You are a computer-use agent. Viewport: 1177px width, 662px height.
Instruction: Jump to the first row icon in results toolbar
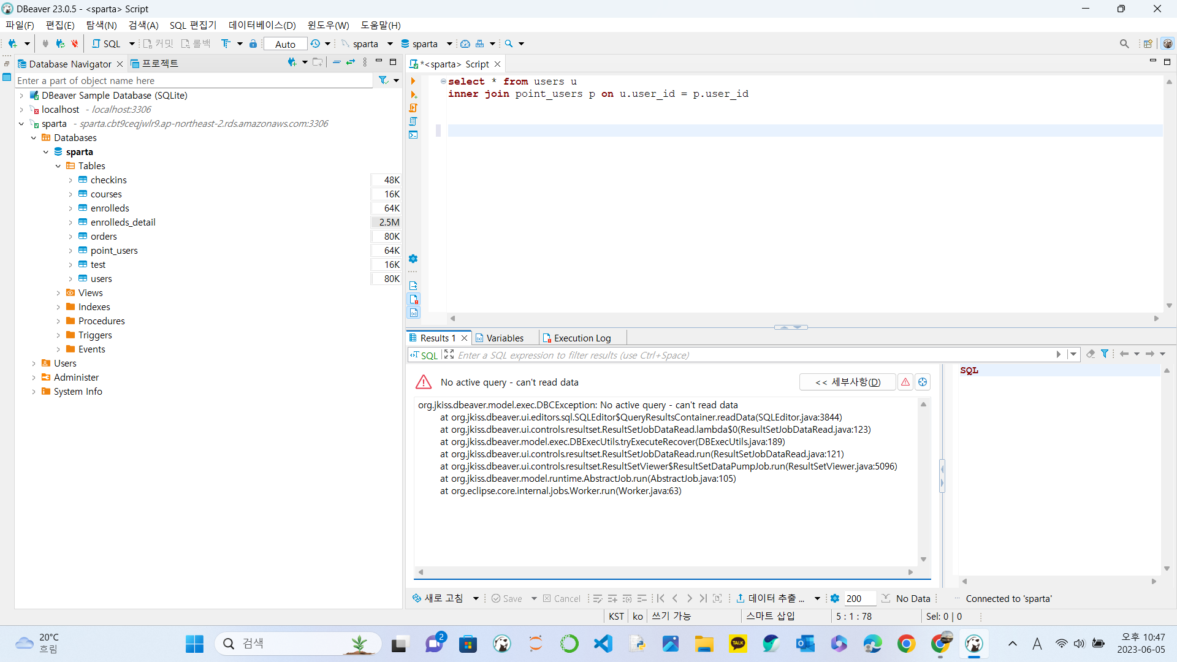(x=661, y=598)
